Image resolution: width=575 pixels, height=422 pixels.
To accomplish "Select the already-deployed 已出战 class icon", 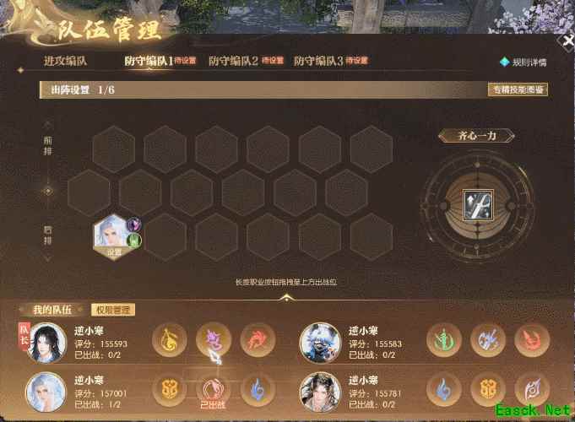I will pos(214,390).
